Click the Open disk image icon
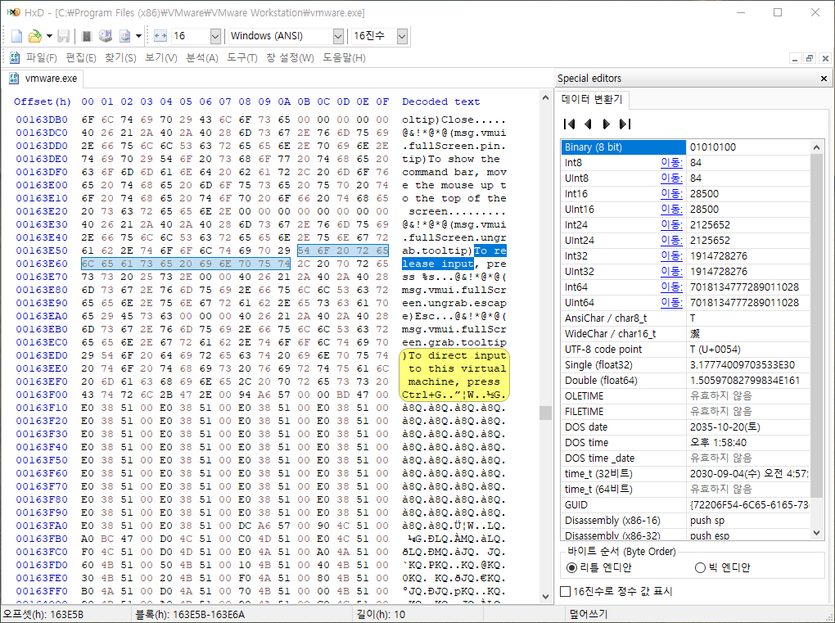Viewport: 835px width, 623px height. [124, 36]
